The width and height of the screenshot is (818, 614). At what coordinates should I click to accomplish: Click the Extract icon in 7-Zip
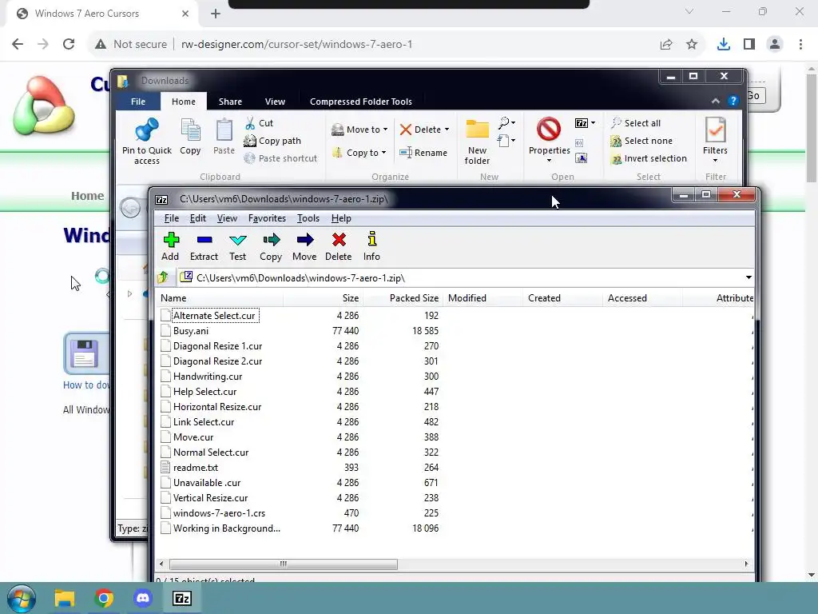click(x=204, y=246)
